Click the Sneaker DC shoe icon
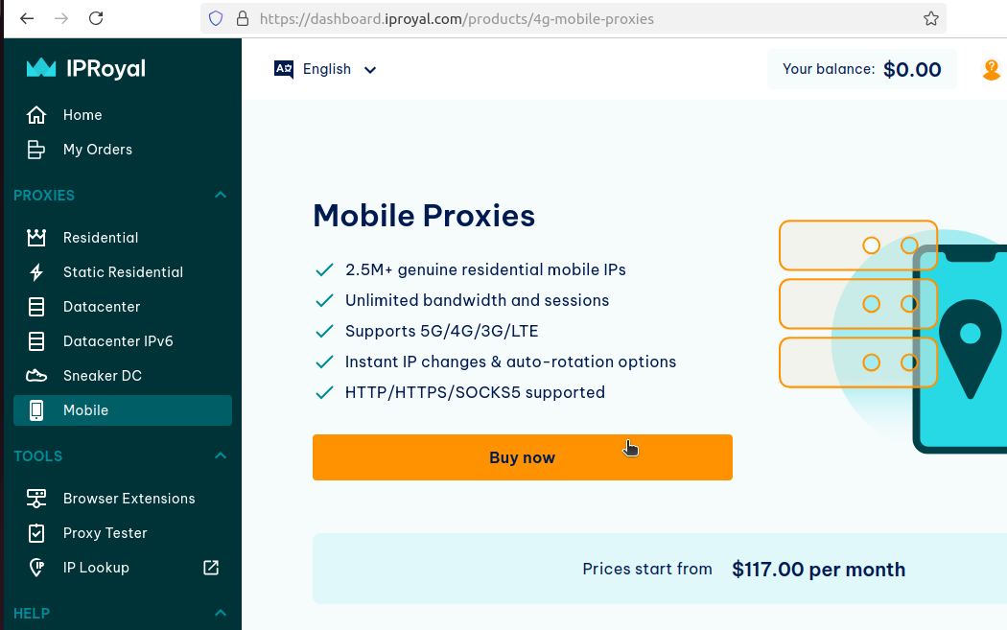Viewport: 1007px width, 630px height. tap(36, 376)
